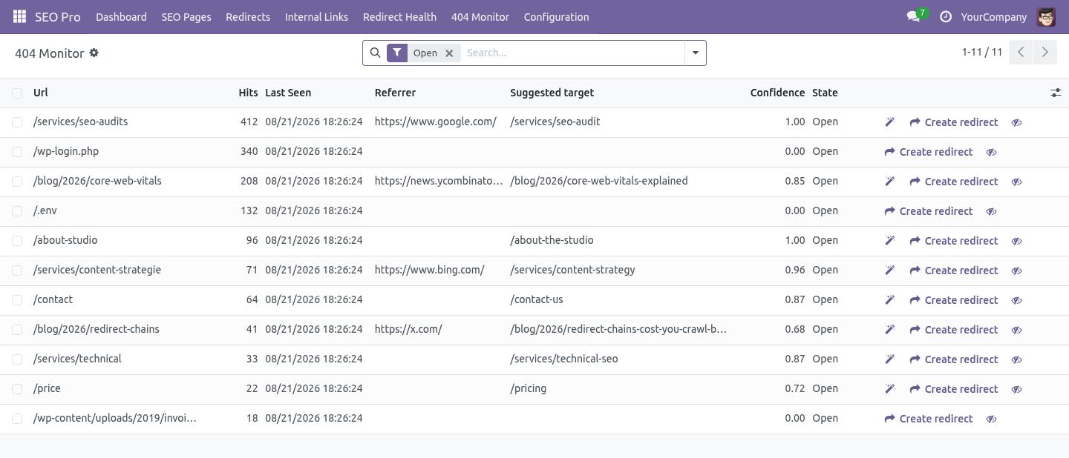Check the /wp-login.php row checkbox
The height and width of the screenshot is (458, 1069).
(x=17, y=152)
